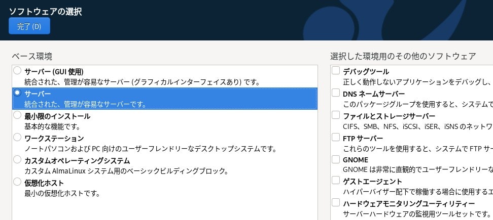Click サーバーハードウェアの監視用ツールセット description
493x220 pixels.
coord(417,214)
